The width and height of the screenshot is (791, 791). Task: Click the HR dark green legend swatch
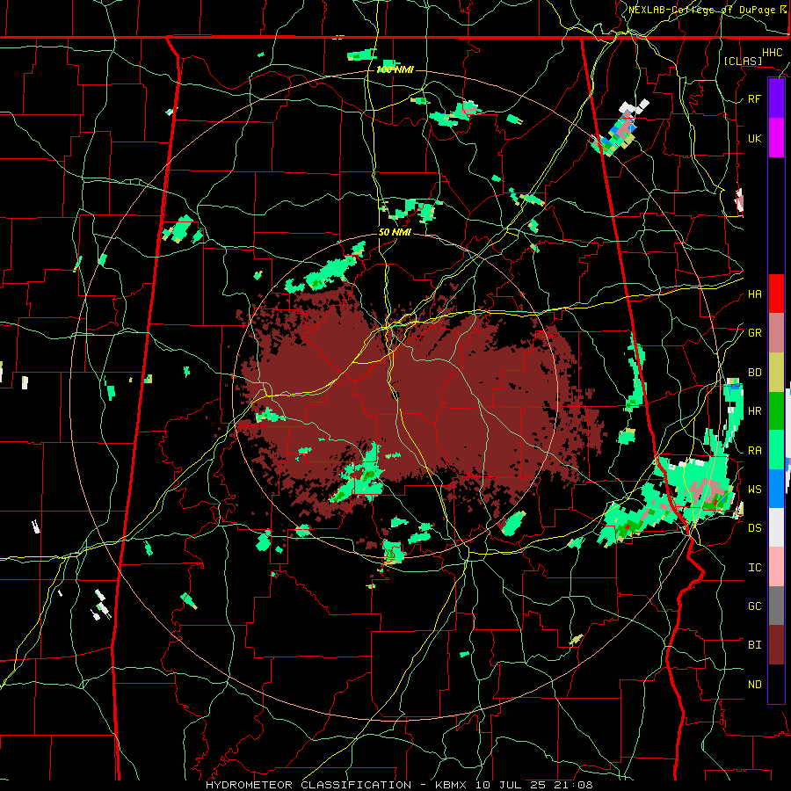(x=776, y=411)
